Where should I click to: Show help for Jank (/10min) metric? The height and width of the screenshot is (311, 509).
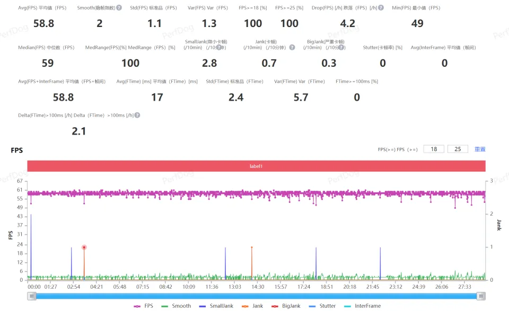292,48
